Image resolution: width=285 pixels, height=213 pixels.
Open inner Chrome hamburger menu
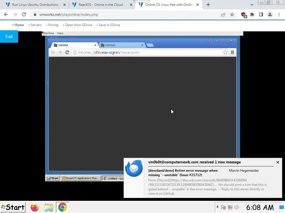click(232, 52)
